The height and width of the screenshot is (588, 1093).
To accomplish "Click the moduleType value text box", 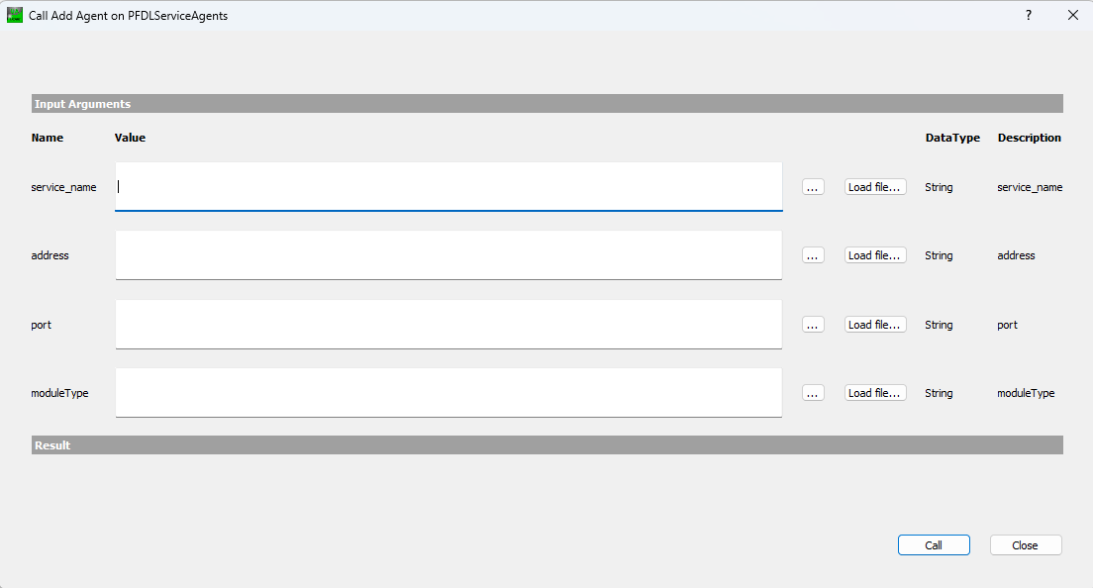I will 448,393.
